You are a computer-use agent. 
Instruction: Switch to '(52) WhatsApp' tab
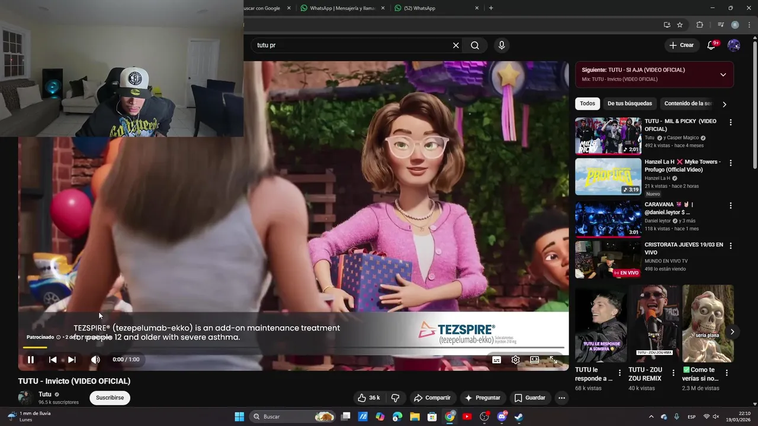point(436,8)
